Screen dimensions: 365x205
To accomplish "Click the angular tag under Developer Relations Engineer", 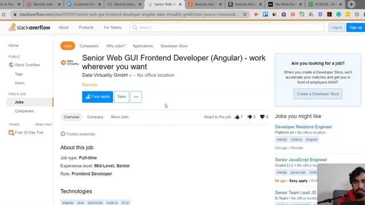I will point(311,140).
